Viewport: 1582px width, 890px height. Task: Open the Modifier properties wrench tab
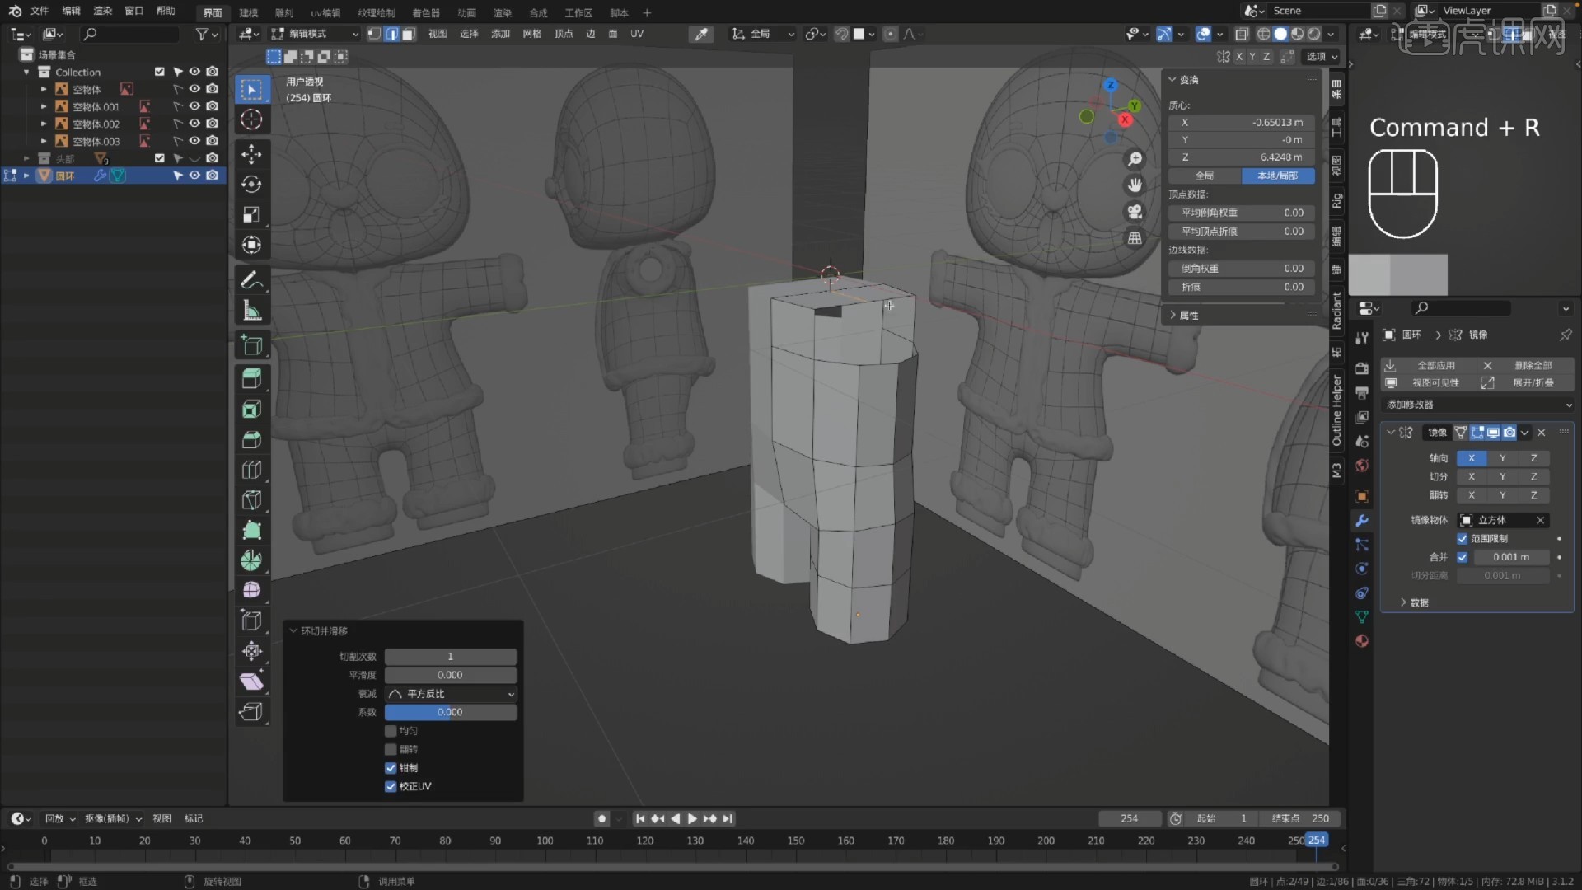tap(1362, 521)
